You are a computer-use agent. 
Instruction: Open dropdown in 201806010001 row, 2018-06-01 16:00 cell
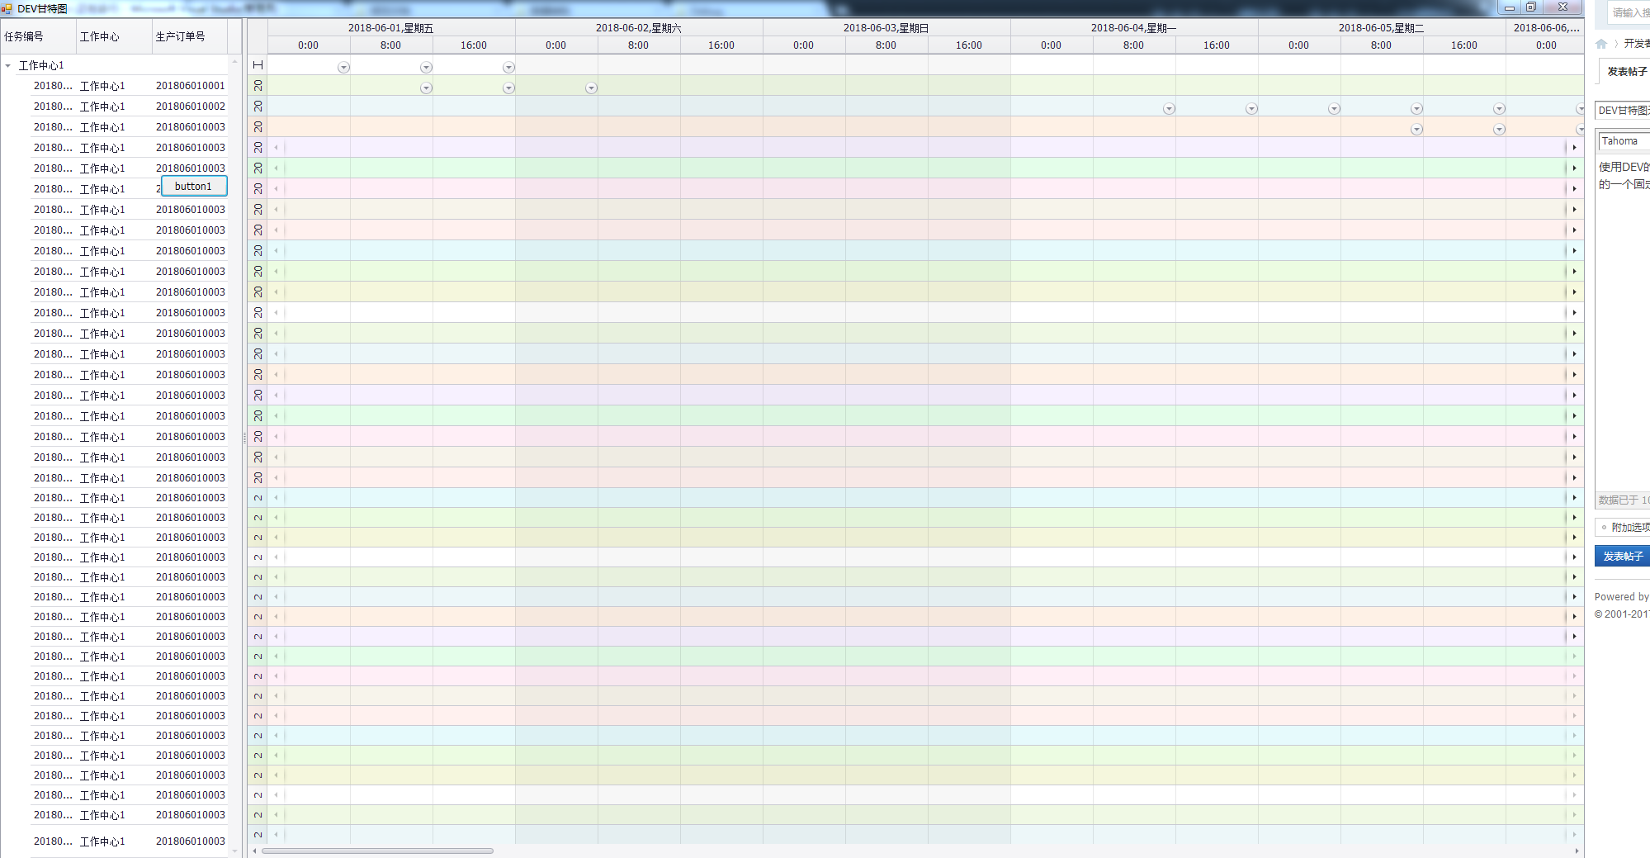(x=508, y=88)
